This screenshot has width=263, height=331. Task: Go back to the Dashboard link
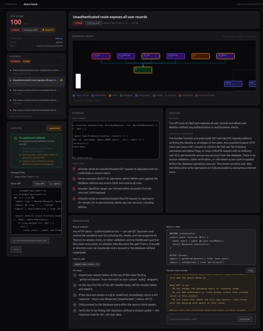pos(10,4)
